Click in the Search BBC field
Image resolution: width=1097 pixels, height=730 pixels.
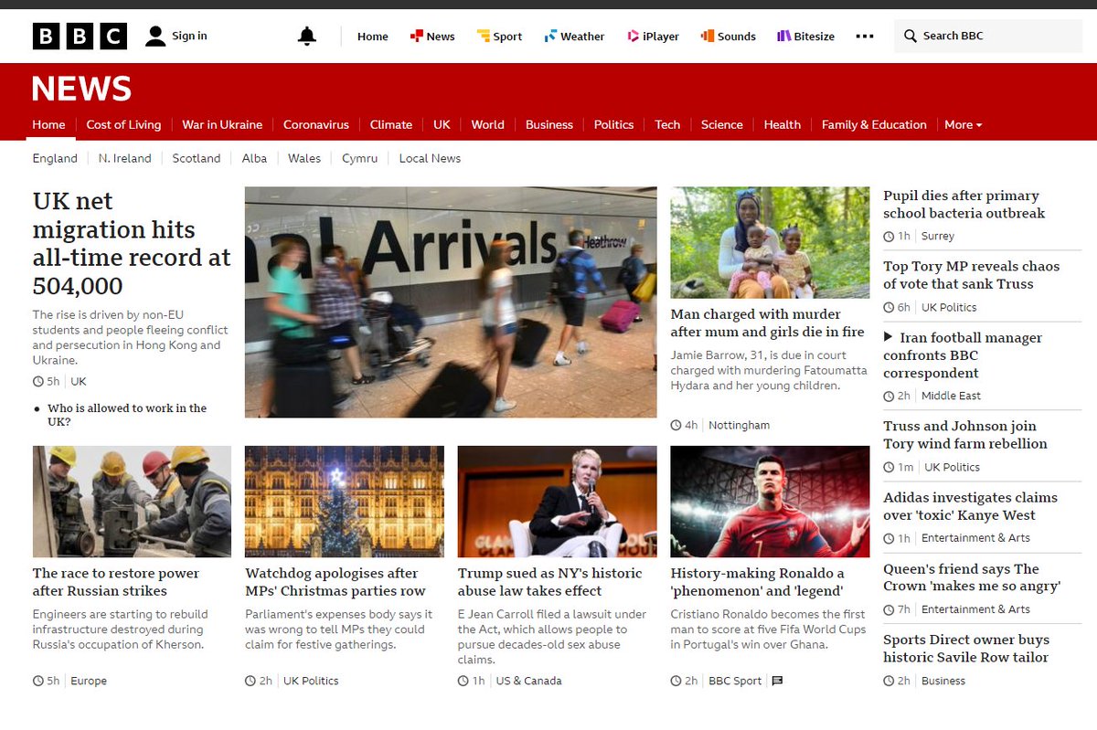[x=988, y=36]
